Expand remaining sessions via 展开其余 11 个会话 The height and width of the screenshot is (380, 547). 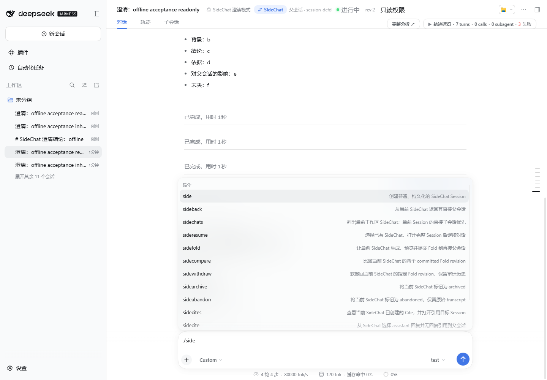click(x=35, y=177)
